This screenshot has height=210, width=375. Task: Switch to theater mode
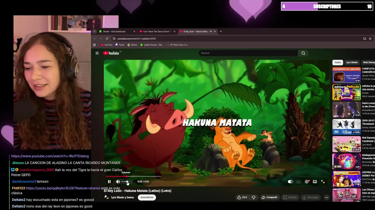click(x=315, y=181)
